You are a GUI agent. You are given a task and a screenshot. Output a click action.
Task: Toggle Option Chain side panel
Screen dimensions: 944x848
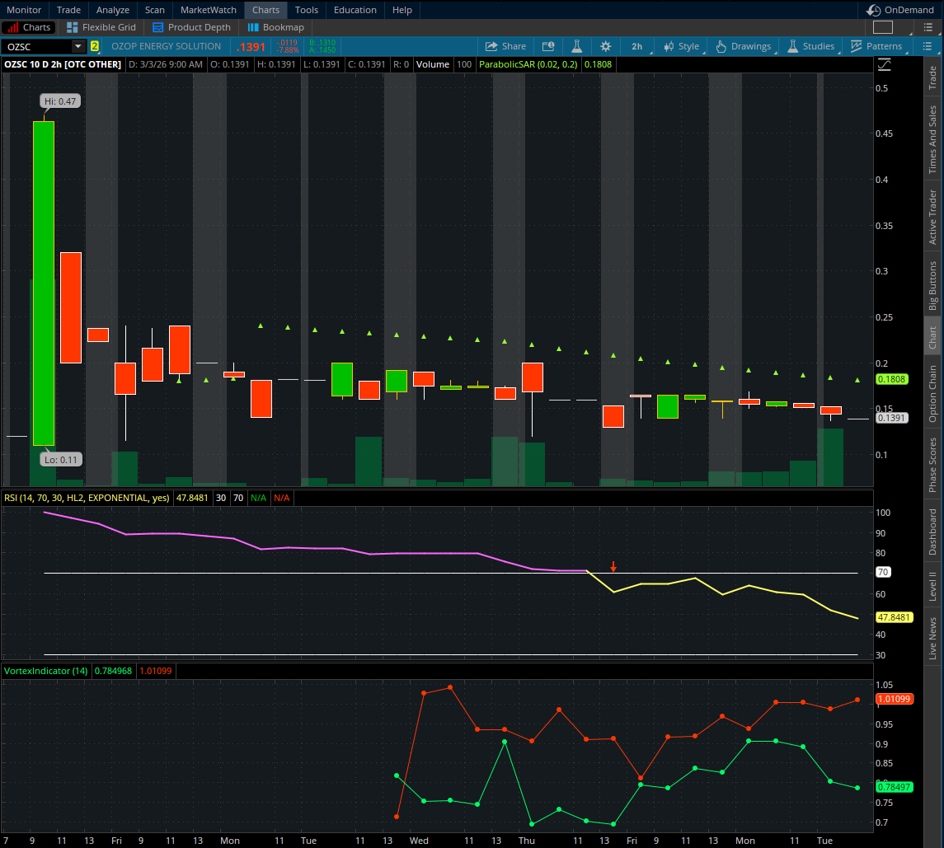(932, 394)
